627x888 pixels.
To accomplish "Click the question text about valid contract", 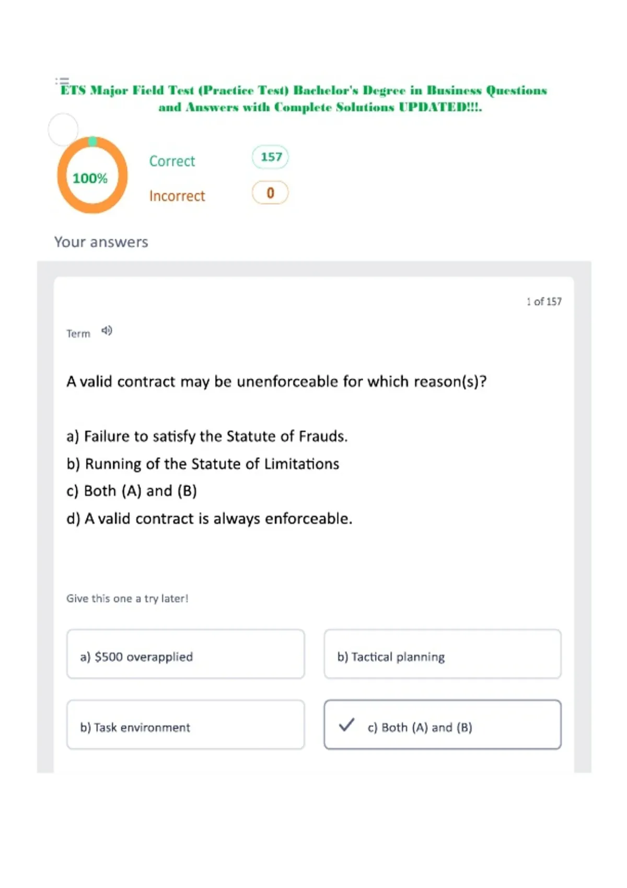I will coord(276,382).
